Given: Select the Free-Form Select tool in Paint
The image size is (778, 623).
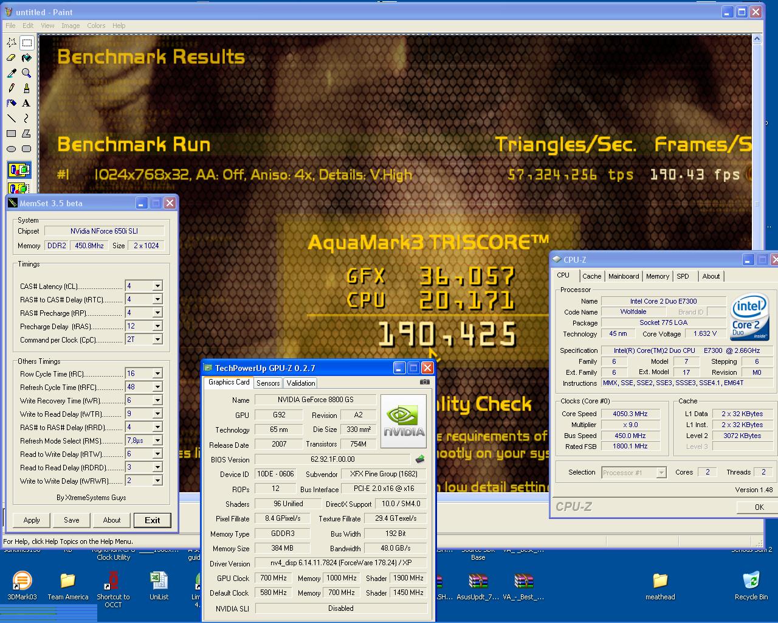Looking at the screenshot, I should (x=12, y=43).
